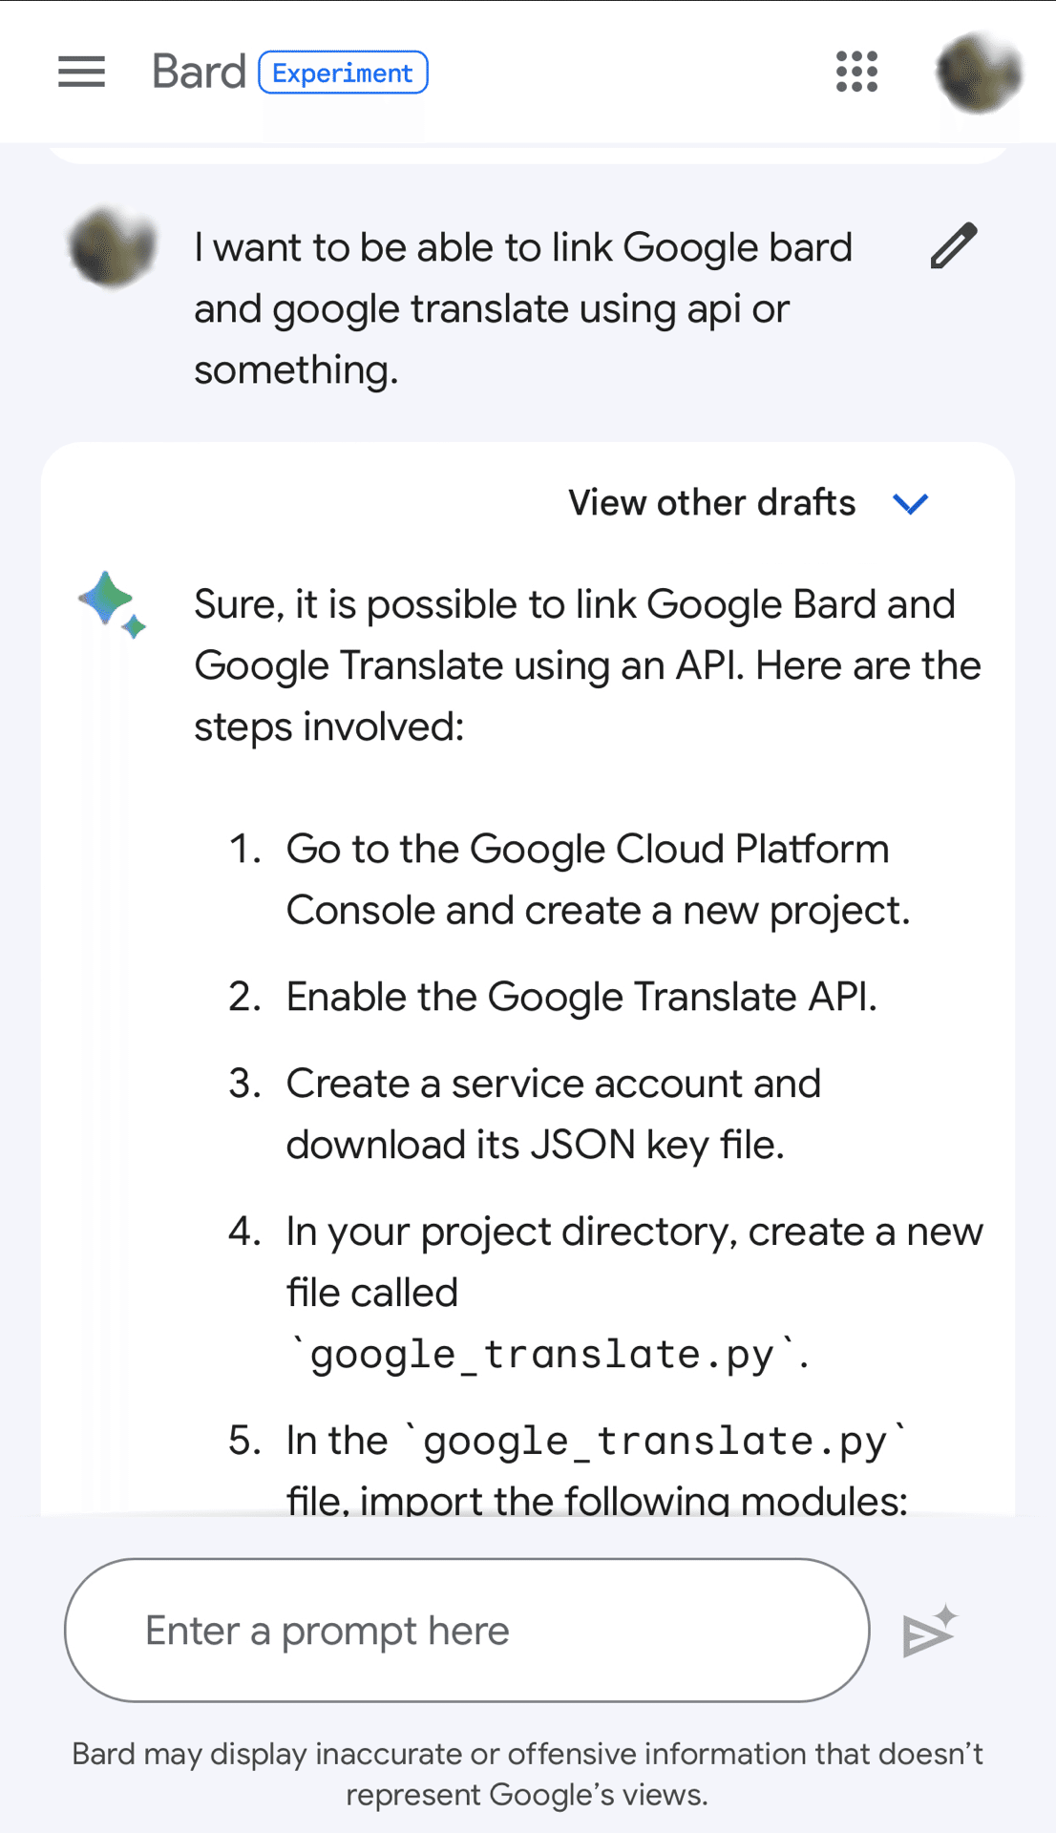Click the View other drafts label

[x=711, y=503]
